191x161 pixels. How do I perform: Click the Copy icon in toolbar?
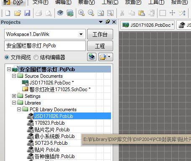(x=132, y=13)
